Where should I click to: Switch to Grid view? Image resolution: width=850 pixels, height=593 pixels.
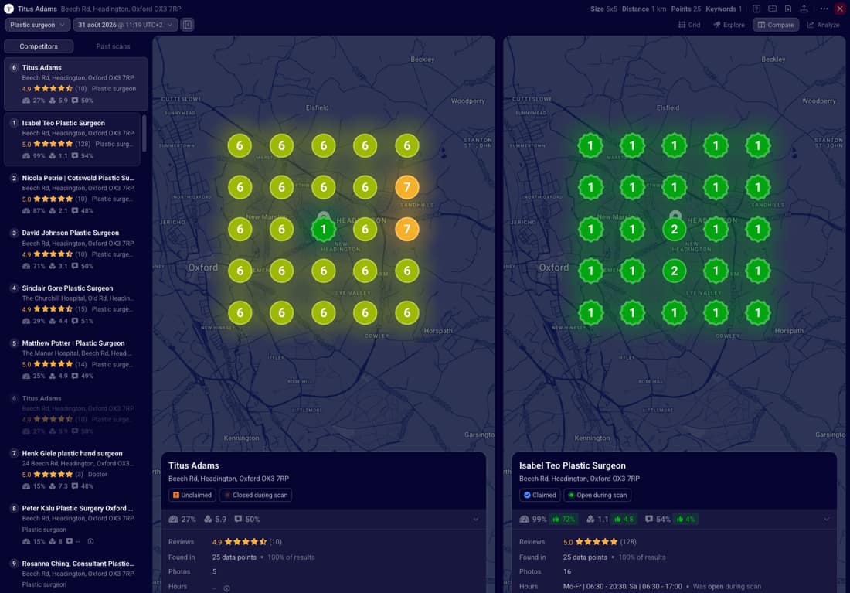[x=689, y=25]
